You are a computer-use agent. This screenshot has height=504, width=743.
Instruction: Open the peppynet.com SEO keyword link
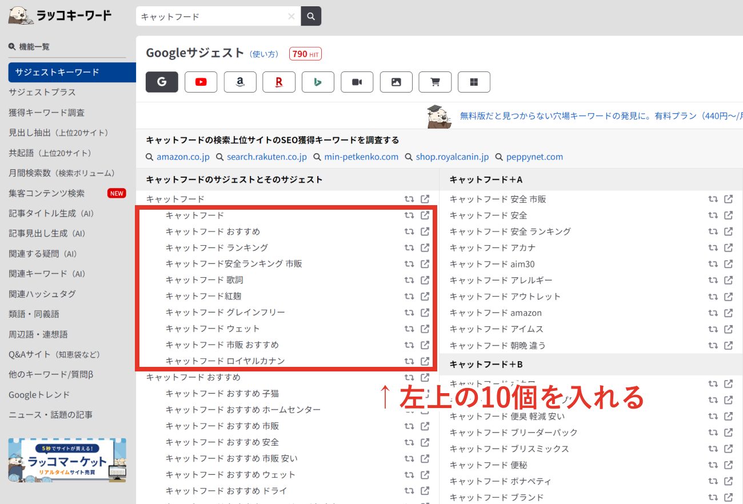[x=534, y=157]
